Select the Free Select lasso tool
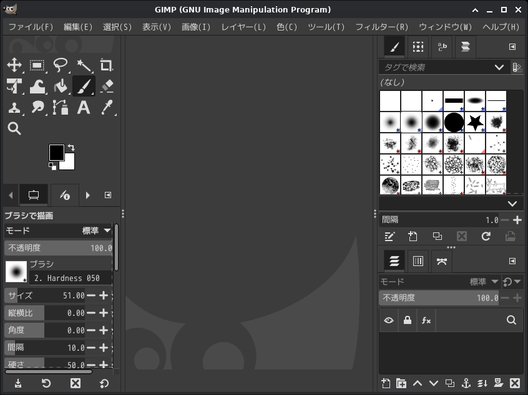 [x=61, y=65]
